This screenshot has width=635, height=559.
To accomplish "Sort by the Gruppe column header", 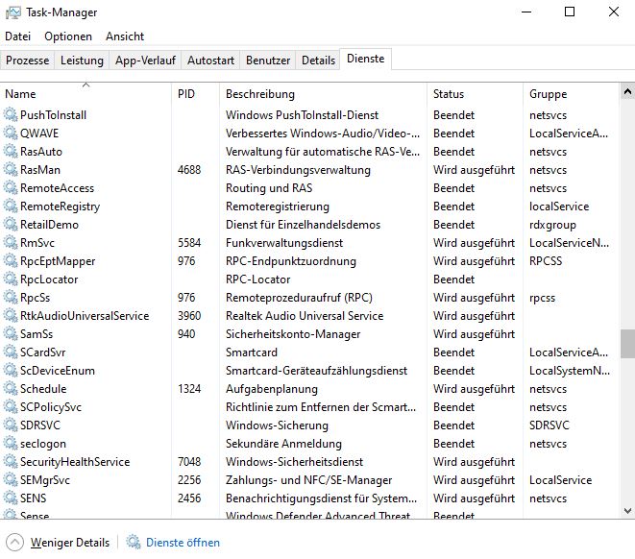I will tap(571, 94).
